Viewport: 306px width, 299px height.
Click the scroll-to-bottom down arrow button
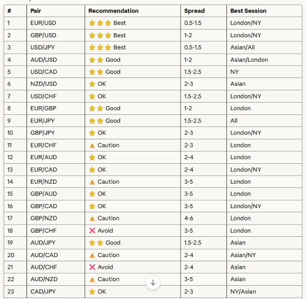[152, 282]
